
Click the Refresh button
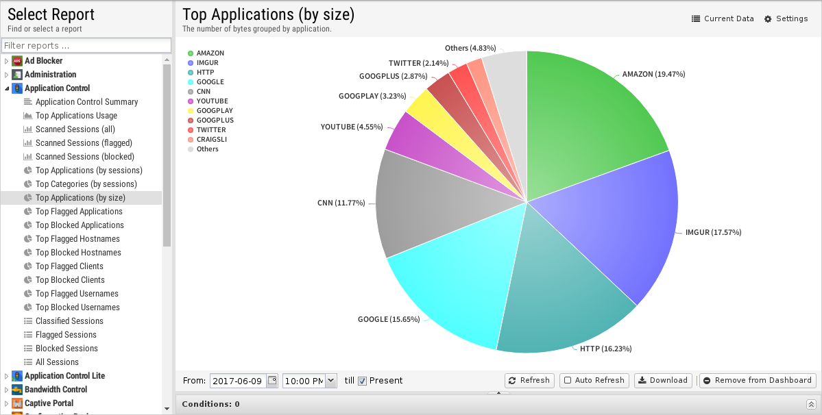point(529,381)
